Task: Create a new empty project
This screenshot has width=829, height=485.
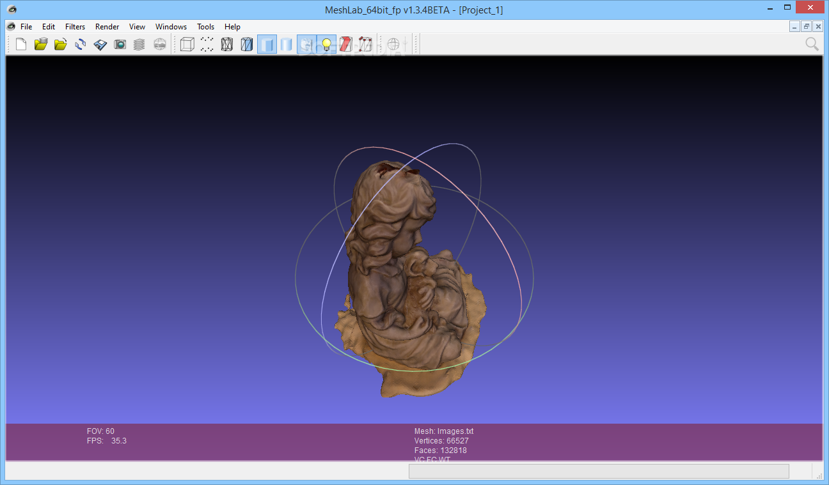Action: click(21, 44)
